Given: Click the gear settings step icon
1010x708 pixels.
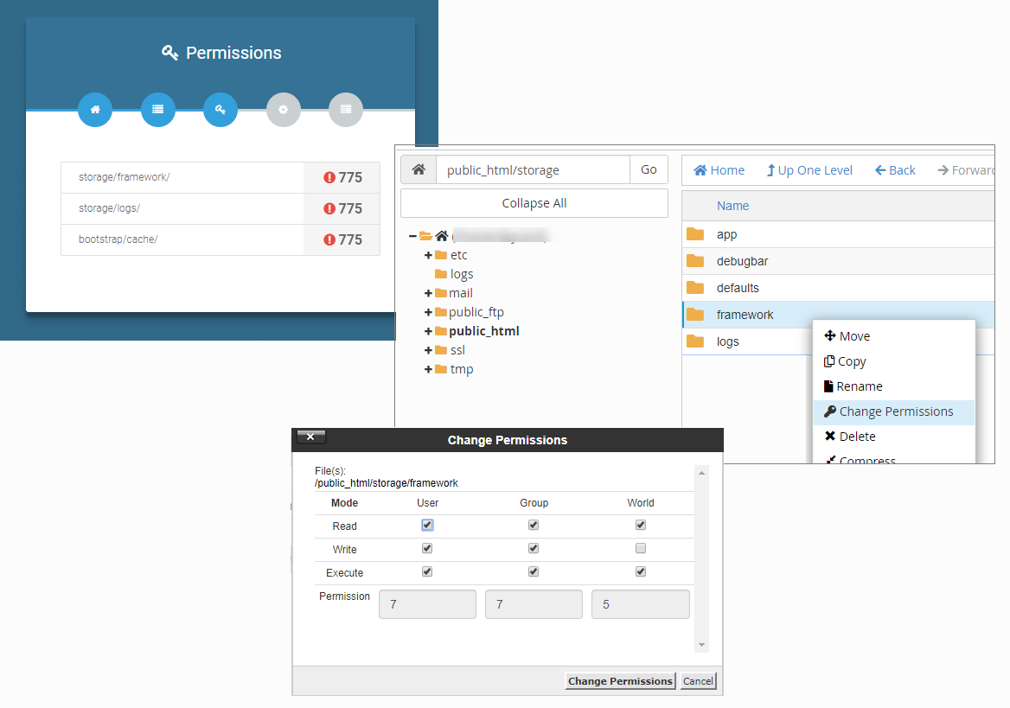Looking at the screenshot, I should tap(283, 110).
